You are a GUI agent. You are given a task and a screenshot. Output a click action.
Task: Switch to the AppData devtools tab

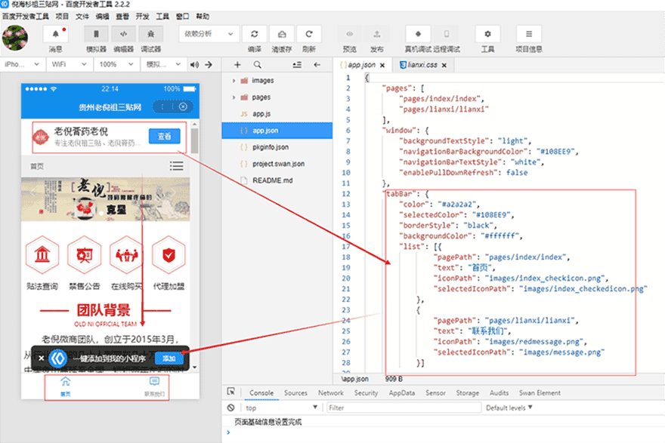pyautogui.click(x=401, y=393)
